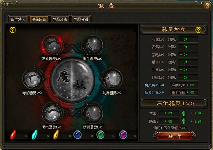Screen dimensions: 213x150
Task: Select the 紫电器灵 orb
Action: pyautogui.click(x=52, y=113)
